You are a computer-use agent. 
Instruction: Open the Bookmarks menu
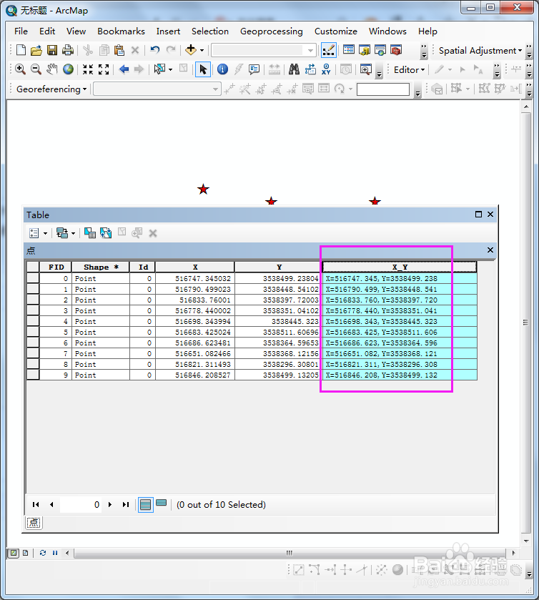(x=121, y=31)
